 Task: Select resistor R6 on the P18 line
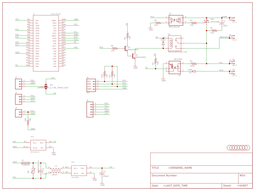pos(115,48)
